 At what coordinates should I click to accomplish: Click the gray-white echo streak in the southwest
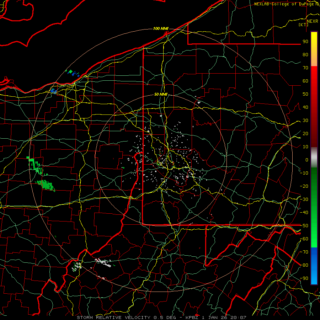(103, 262)
